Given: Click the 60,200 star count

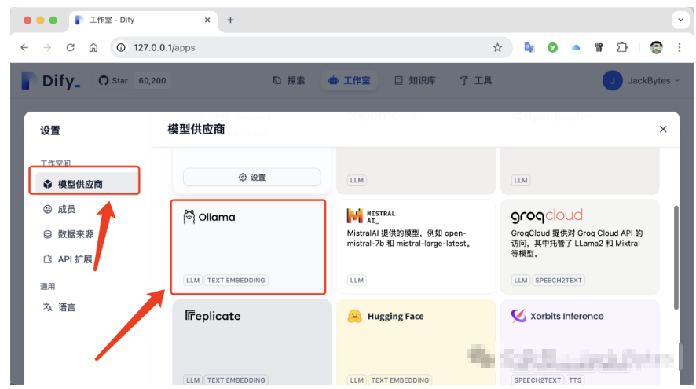Looking at the screenshot, I should [x=152, y=81].
